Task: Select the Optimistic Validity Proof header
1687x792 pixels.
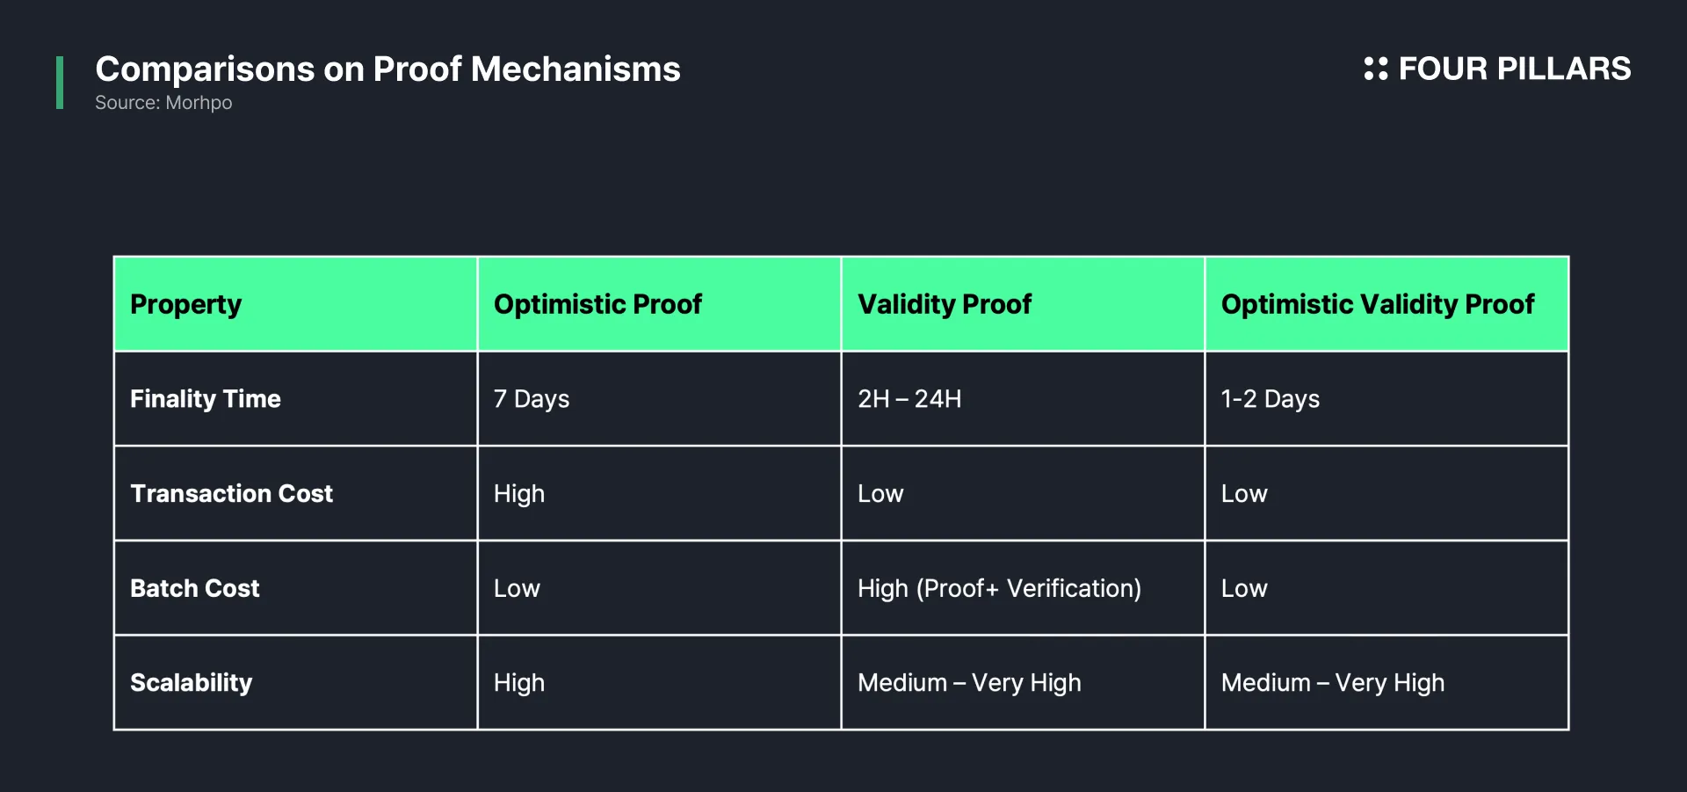Action: click(x=1387, y=304)
